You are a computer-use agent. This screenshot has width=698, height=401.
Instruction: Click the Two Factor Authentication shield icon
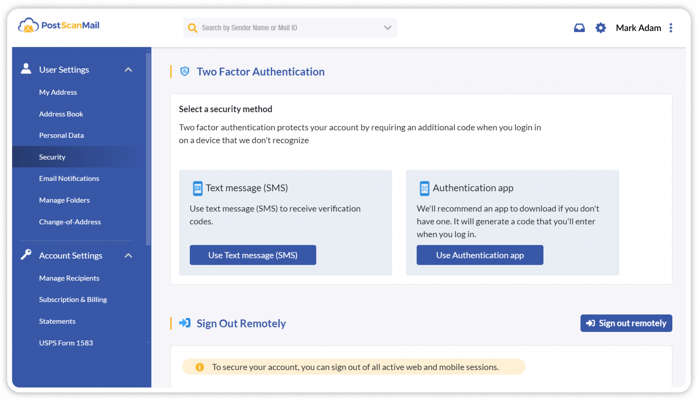point(185,71)
